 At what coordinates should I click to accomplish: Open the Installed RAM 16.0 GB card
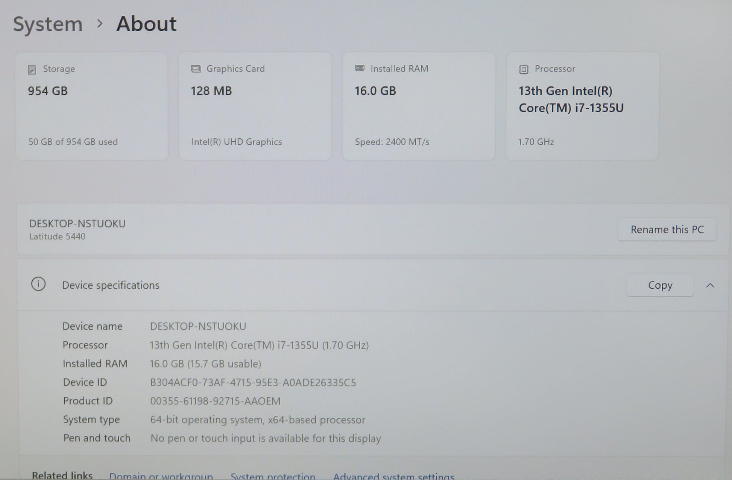click(x=418, y=106)
